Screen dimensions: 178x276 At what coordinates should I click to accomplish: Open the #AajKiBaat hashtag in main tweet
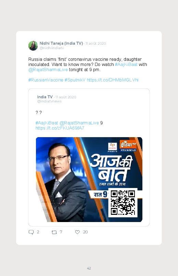coord(126,64)
